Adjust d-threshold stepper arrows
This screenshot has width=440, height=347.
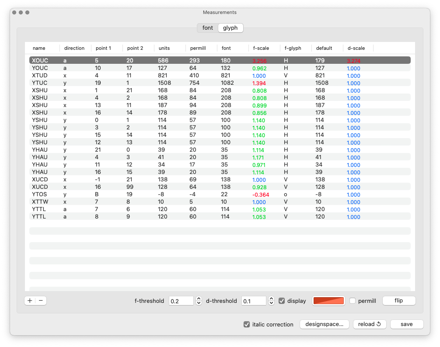[271, 301]
